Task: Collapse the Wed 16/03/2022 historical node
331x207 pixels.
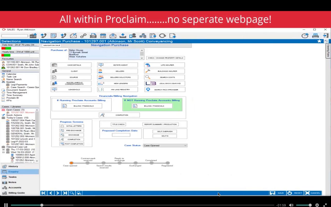Action: tap(3, 152)
